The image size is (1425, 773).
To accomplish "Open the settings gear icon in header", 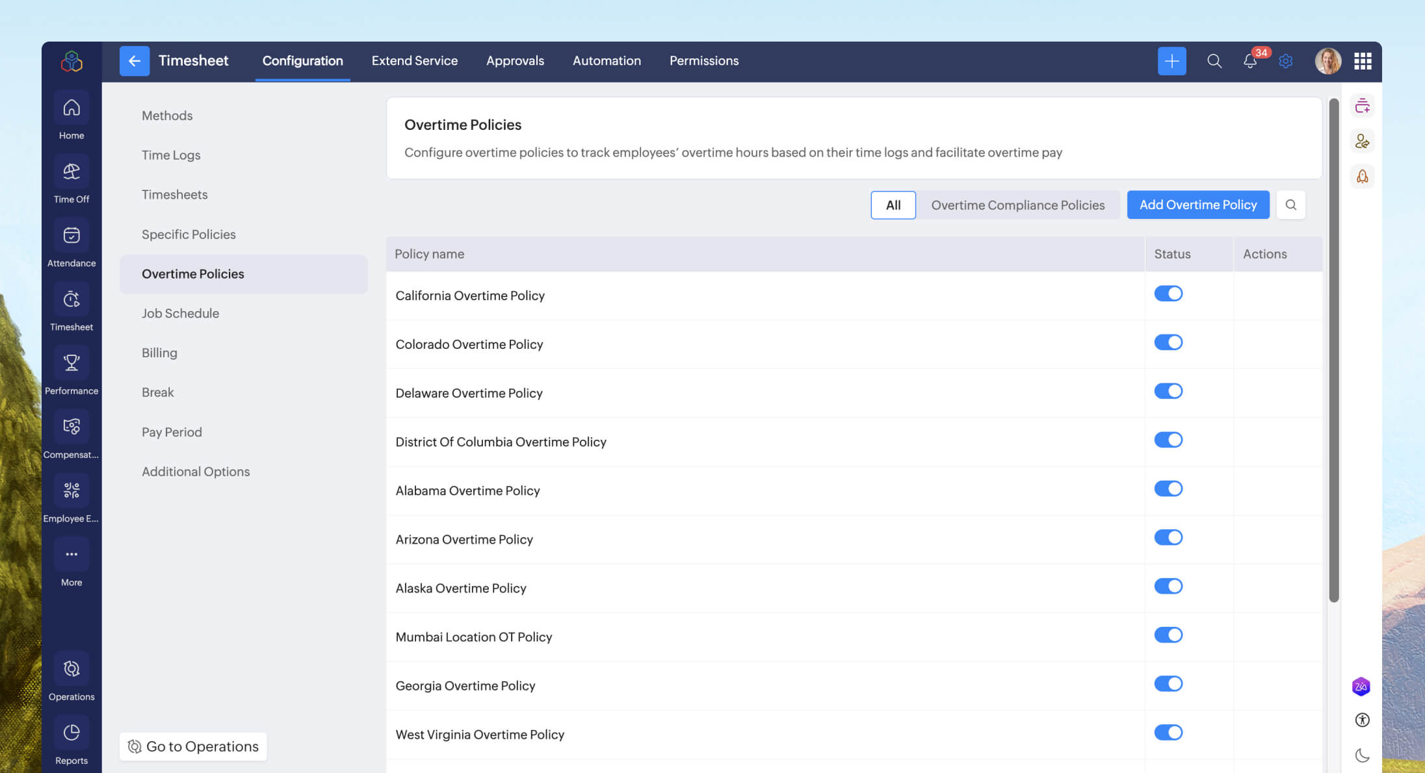I will [1285, 61].
